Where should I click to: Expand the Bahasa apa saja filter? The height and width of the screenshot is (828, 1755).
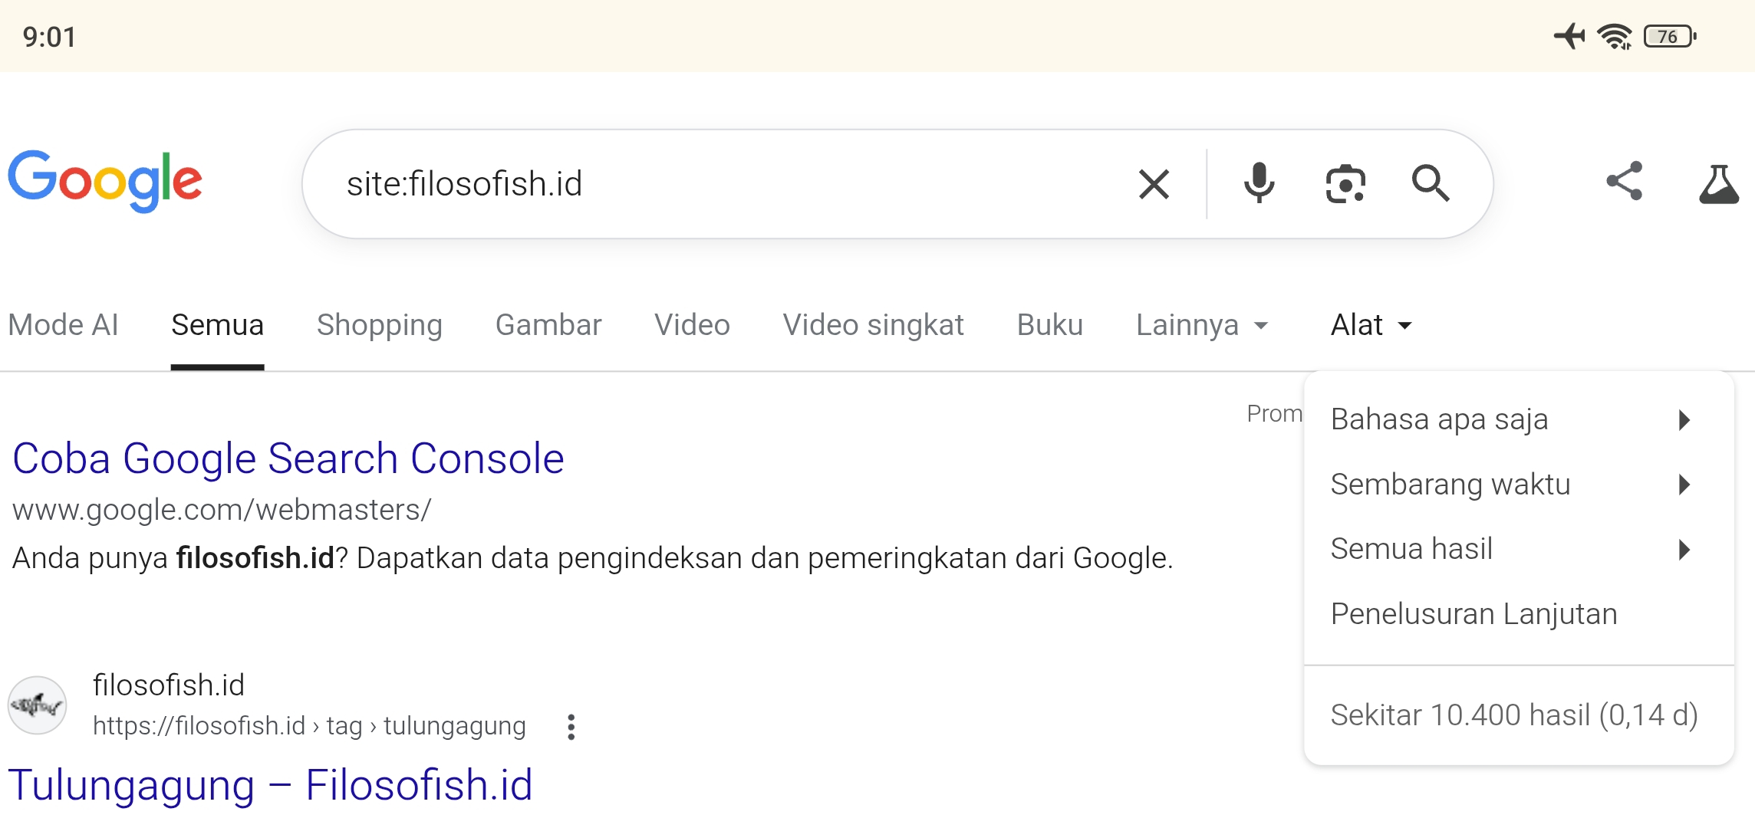(x=1519, y=420)
